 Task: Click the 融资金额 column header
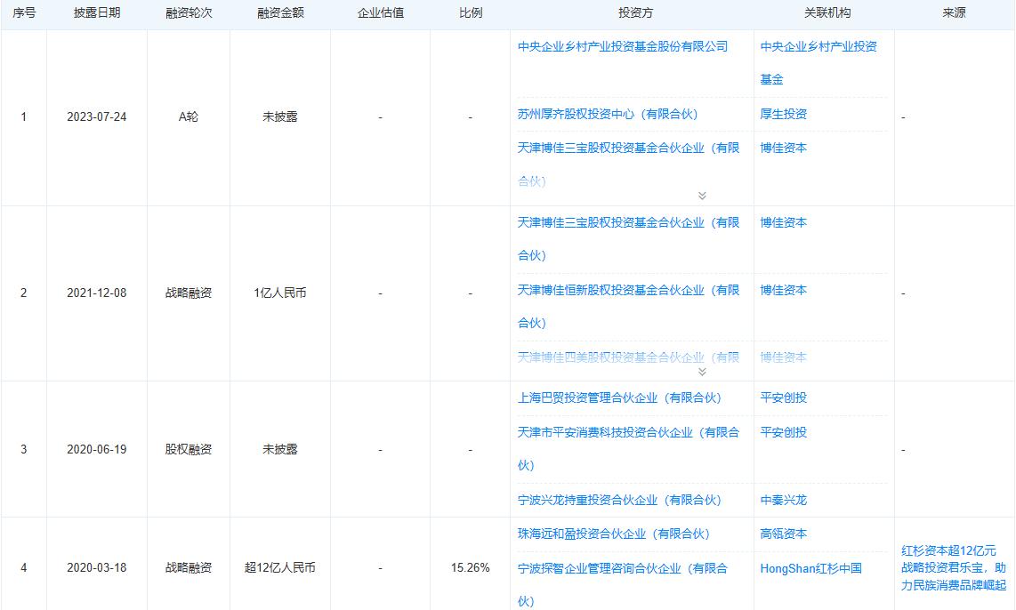(280, 13)
